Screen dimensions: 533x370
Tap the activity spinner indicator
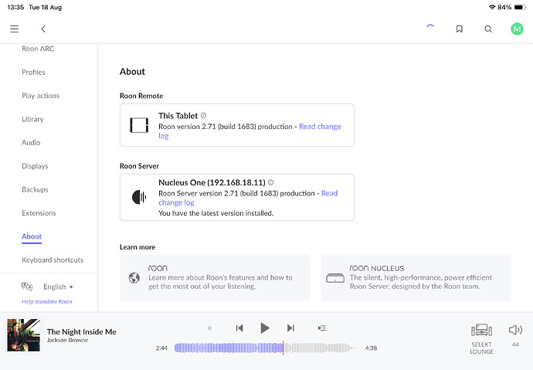point(430,27)
